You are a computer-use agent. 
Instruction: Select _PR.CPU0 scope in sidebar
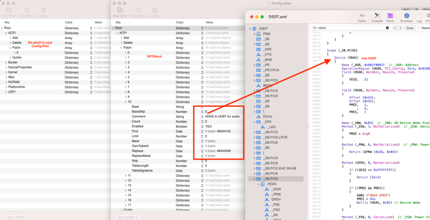coord(271,70)
